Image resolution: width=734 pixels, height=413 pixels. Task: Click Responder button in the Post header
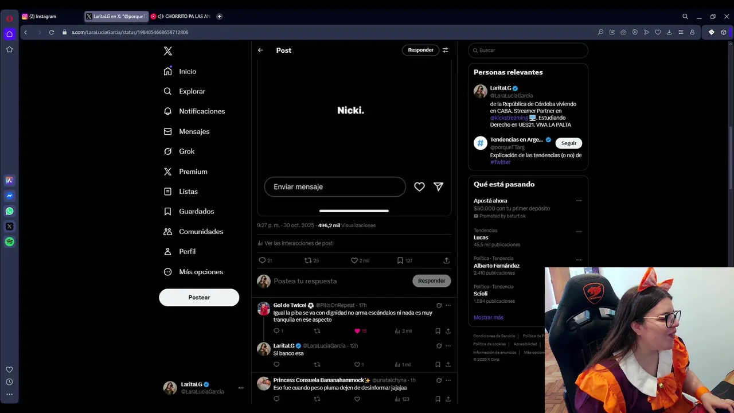click(420, 50)
